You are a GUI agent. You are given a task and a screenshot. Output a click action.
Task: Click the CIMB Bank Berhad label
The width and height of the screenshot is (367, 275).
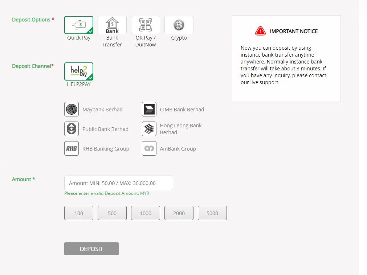pos(182,110)
